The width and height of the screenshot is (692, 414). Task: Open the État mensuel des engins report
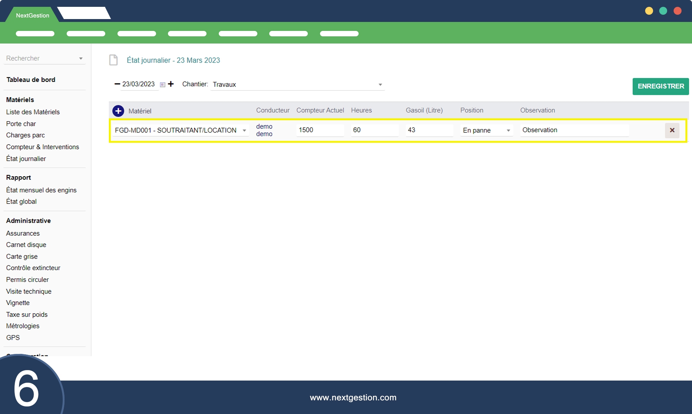click(41, 190)
